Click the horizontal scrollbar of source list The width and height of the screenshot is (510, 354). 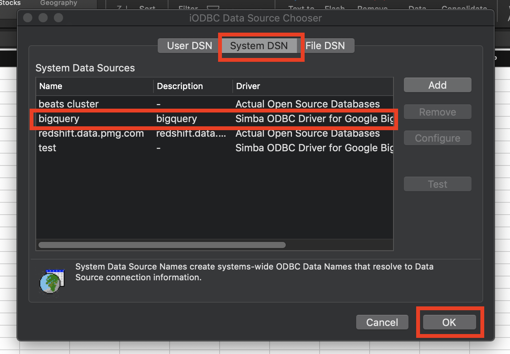coord(162,245)
